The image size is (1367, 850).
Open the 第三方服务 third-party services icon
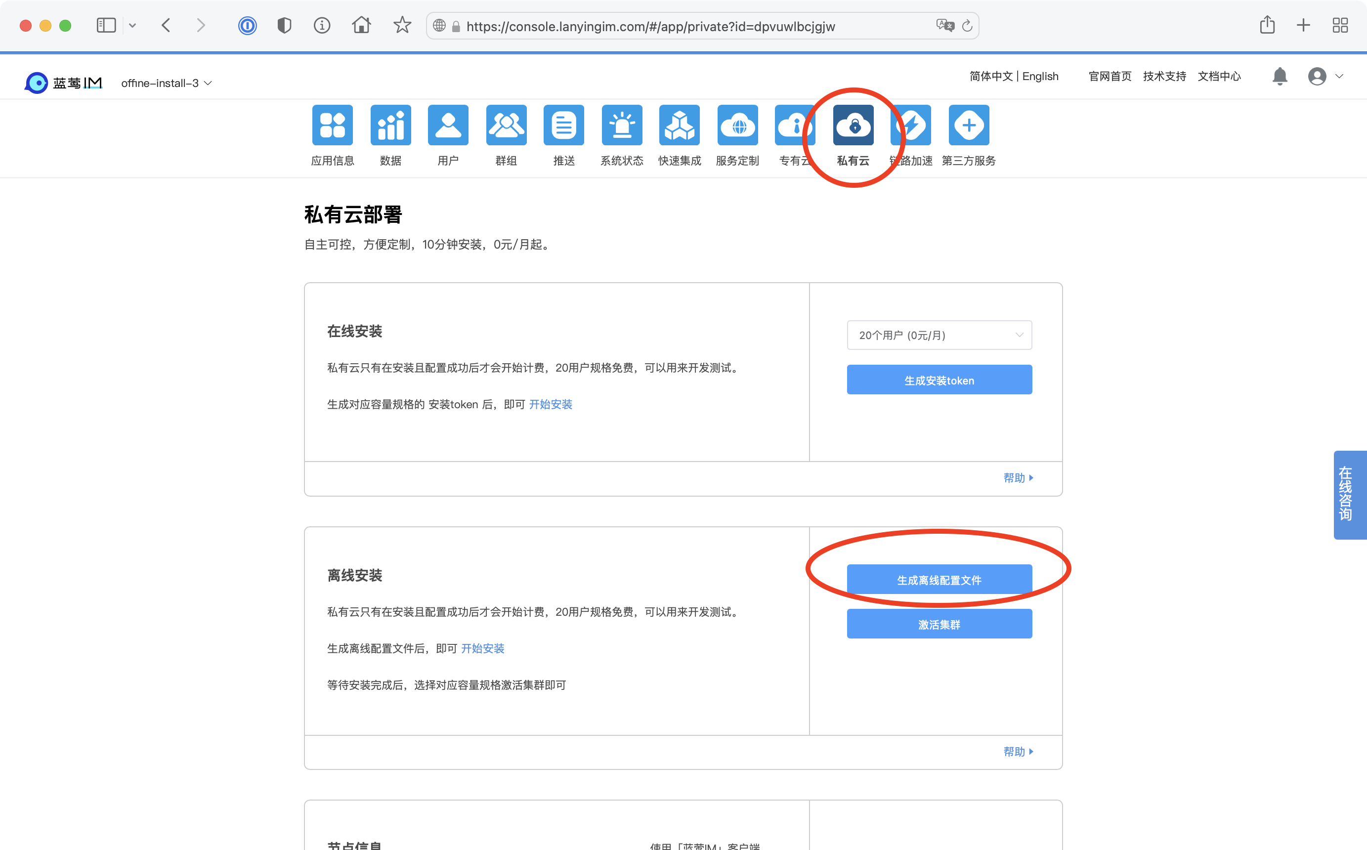[969, 125]
